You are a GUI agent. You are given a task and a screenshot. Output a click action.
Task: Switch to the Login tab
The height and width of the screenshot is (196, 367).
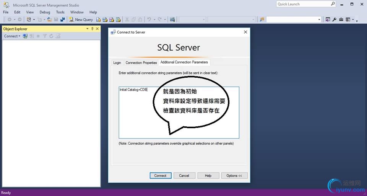(117, 63)
